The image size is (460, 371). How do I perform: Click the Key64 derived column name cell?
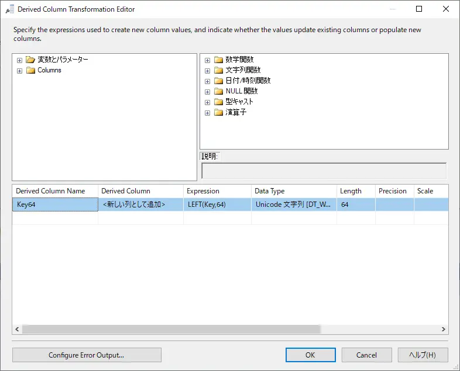[x=55, y=204]
